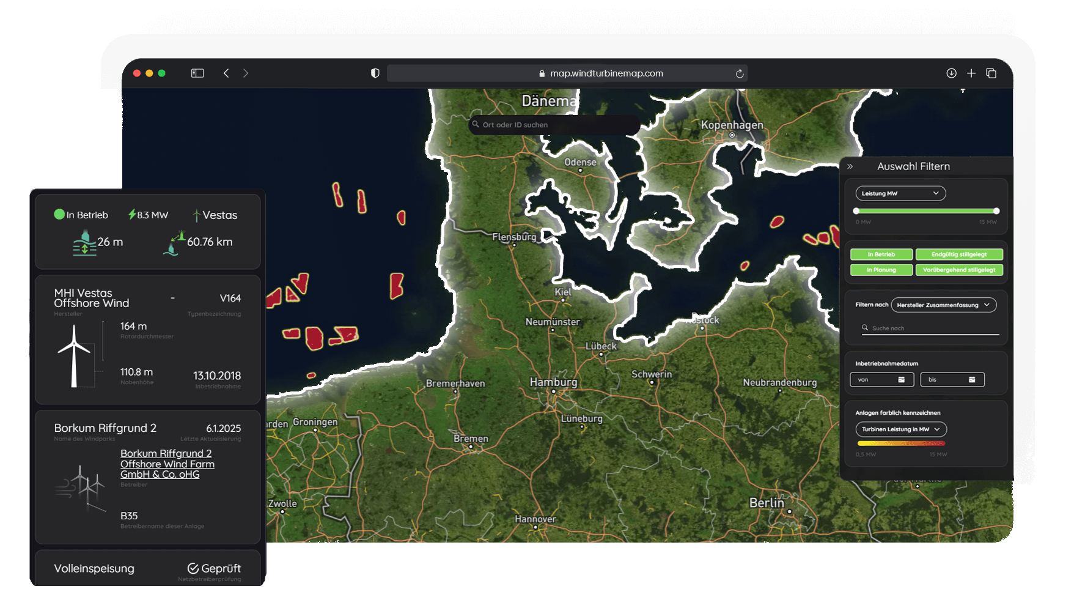Screen dimensions: 1085x597
Task: Click the Hamburg map label
Action: (x=553, y=382)
